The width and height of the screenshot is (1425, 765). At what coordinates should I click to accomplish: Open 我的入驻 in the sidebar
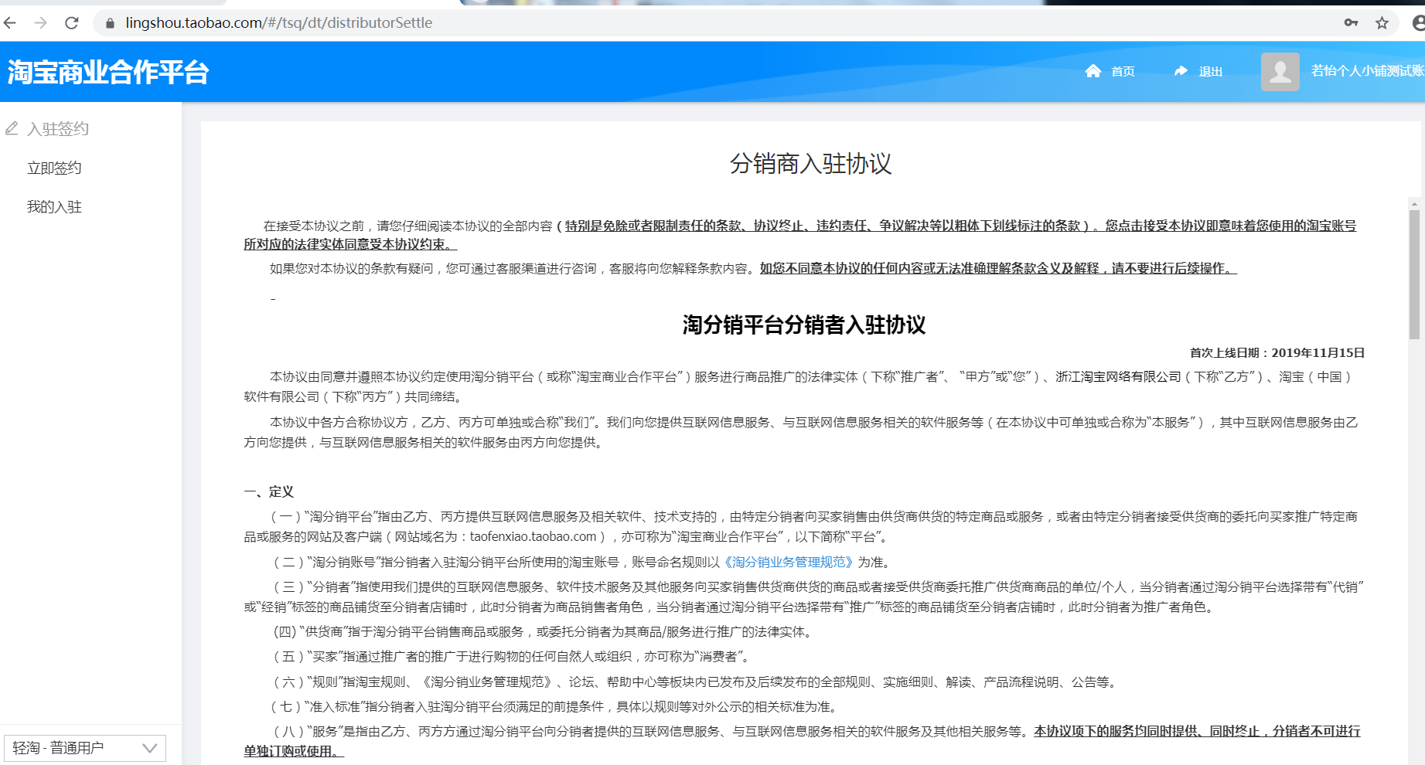(x=54, y=206)
